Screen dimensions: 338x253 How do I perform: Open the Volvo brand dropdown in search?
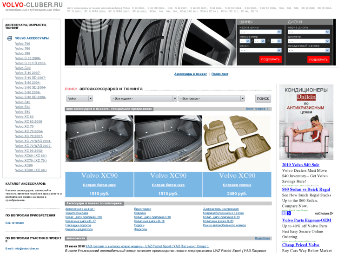80,98
